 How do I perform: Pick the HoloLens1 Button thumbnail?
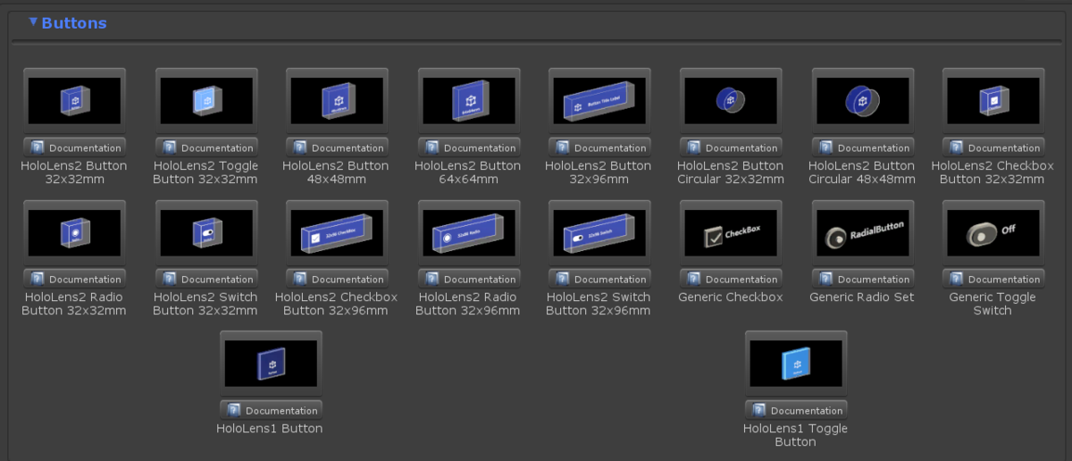click(271, 364)
